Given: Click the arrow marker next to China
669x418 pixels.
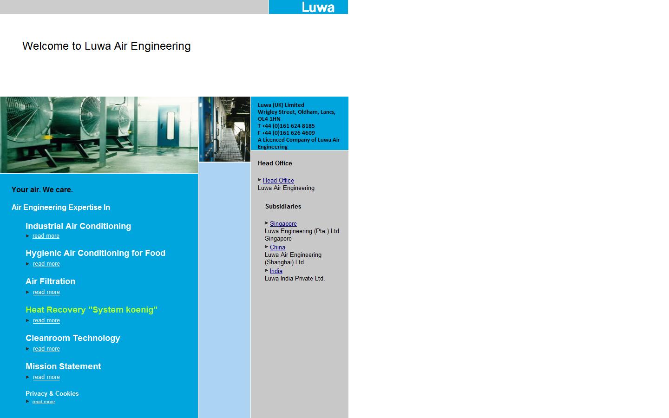Looking at the screenshot, I should click(267, 247).
